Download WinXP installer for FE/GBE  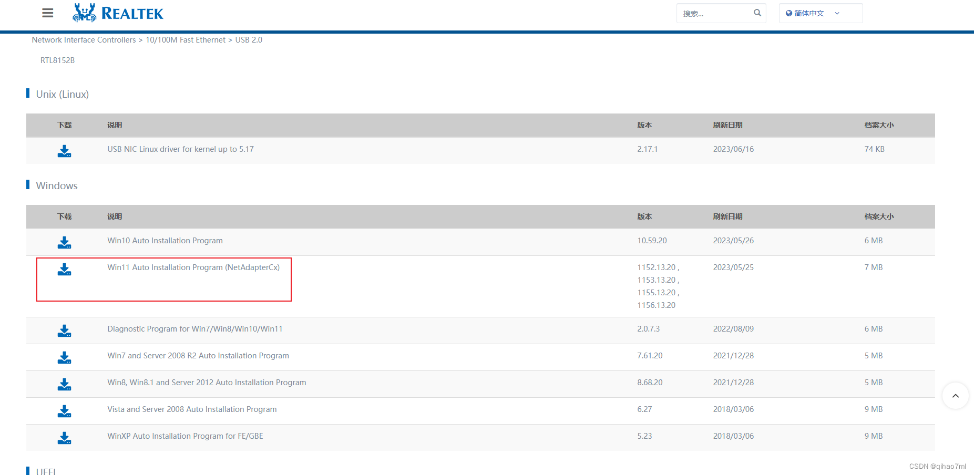(64, 438)
